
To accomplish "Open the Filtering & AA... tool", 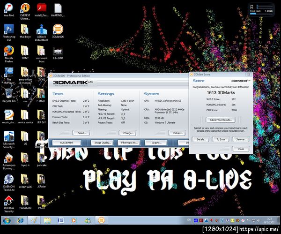I will 129,143.
